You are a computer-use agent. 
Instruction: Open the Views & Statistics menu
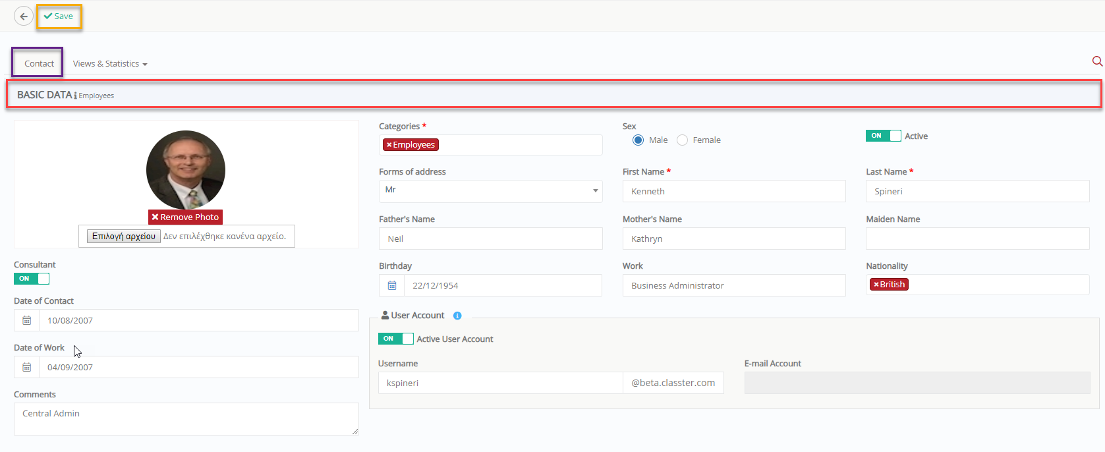pyautogui.click(x=110, y=63)
